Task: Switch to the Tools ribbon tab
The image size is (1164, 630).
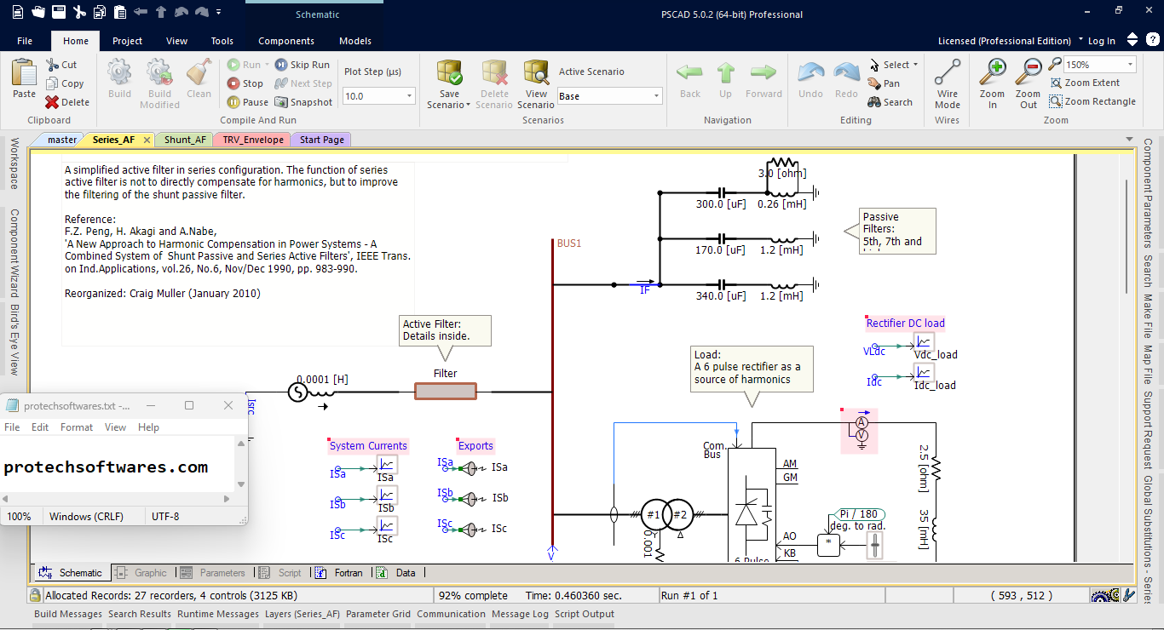Action: click(222, 41)
